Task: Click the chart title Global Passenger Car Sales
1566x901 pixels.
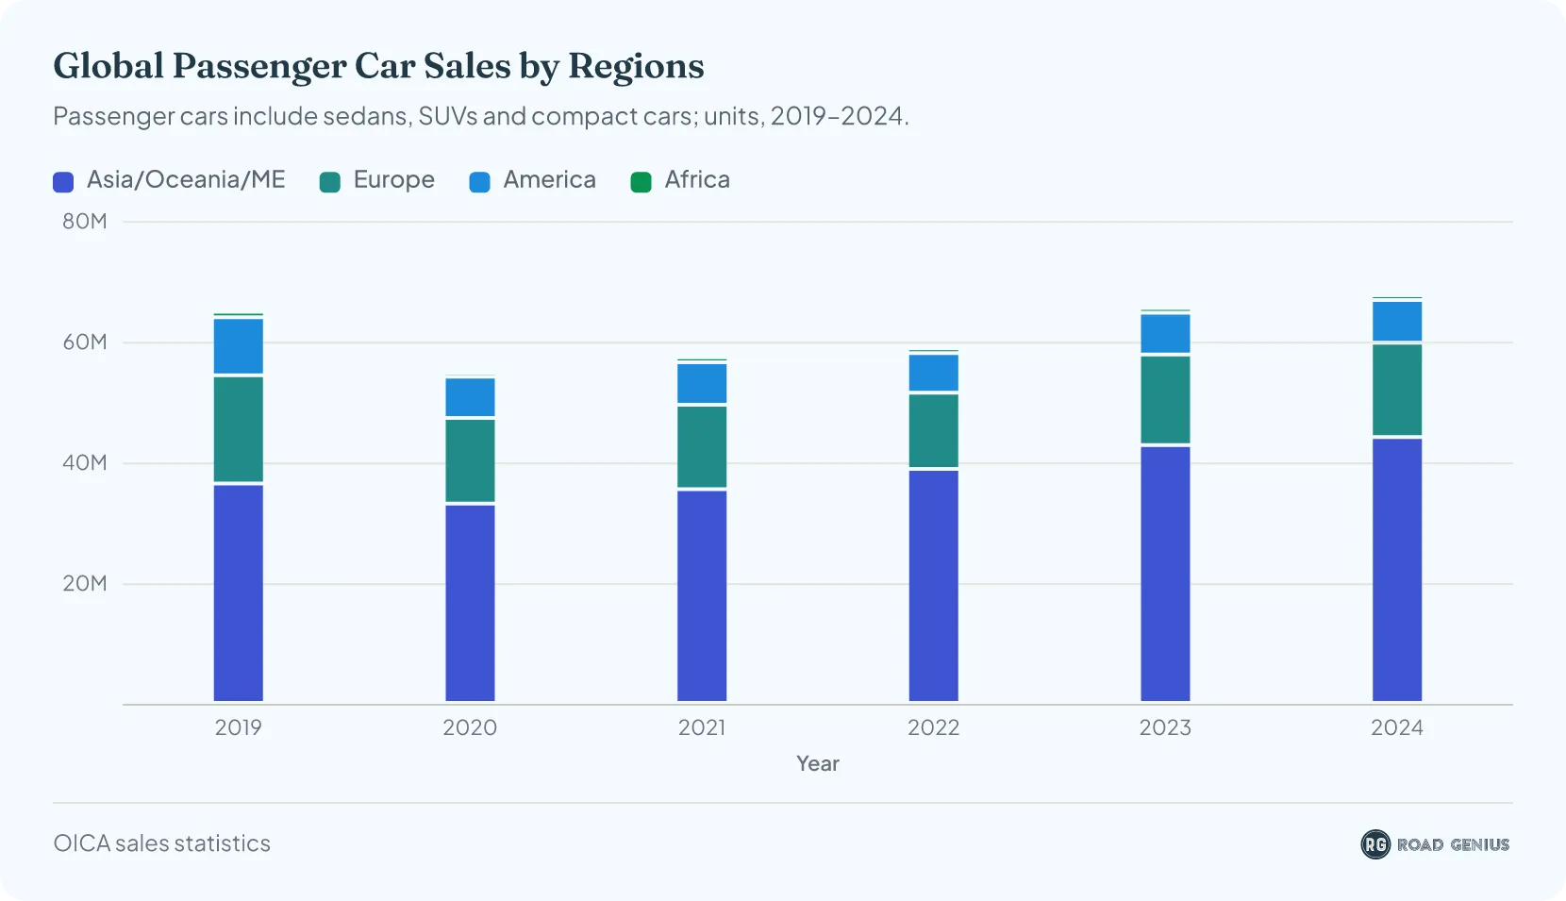Action: [x=378, y=66]
